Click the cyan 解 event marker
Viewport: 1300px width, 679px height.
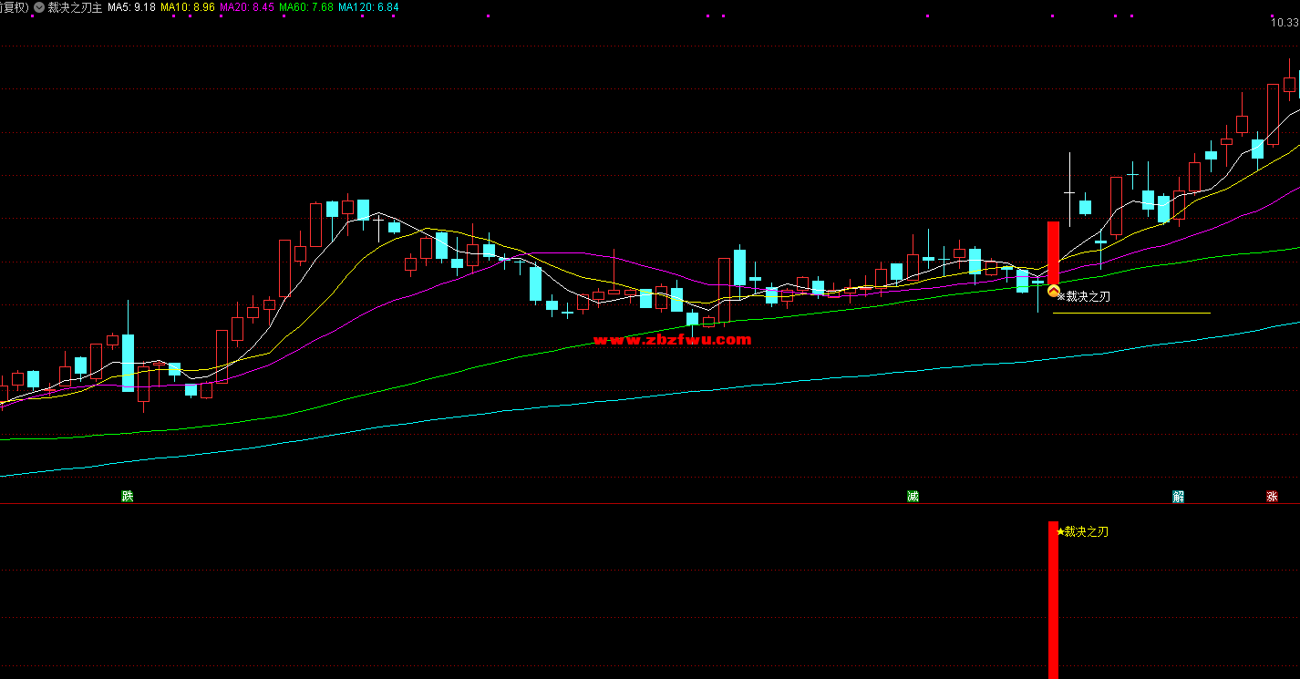1178,497
